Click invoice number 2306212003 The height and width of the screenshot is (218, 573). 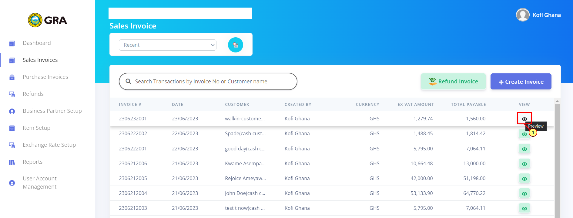(x=133, y=208)
